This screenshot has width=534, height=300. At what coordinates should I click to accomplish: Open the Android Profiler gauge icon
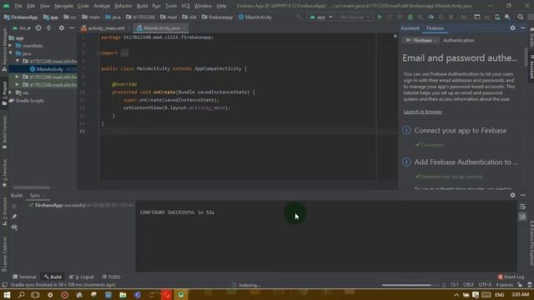tap(431, 17)
